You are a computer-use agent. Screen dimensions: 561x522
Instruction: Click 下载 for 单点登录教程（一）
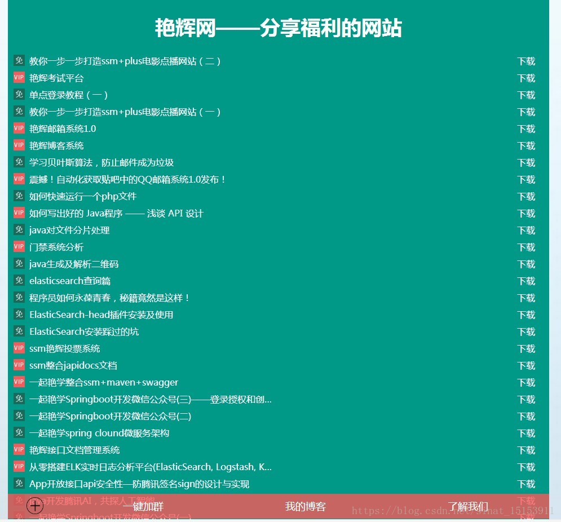(526, 95)
